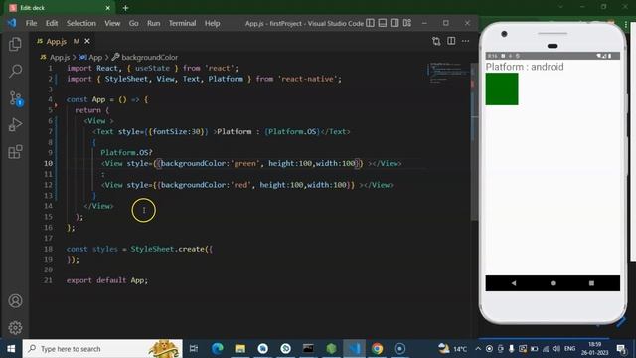The width and height of the screenshot is (636, 358).
Task: Click 'StyleSheet.create' on line 18
Action: (167, 249)
